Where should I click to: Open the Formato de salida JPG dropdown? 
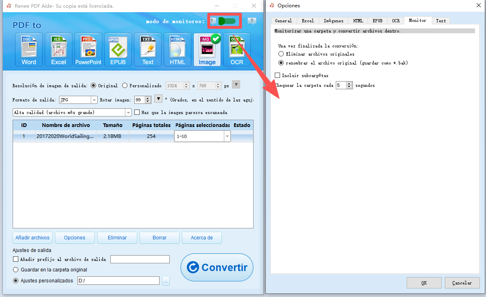[94, 100]
